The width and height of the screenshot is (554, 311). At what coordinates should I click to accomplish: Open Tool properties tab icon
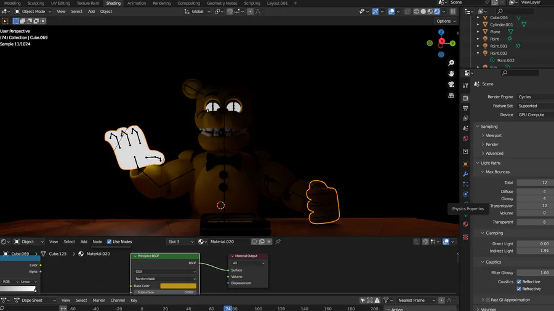(466, 85)
